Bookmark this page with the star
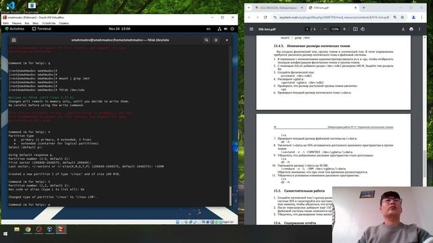Image resolution: width=433 pixels, height=243 pixels. (x=403, y=17)
